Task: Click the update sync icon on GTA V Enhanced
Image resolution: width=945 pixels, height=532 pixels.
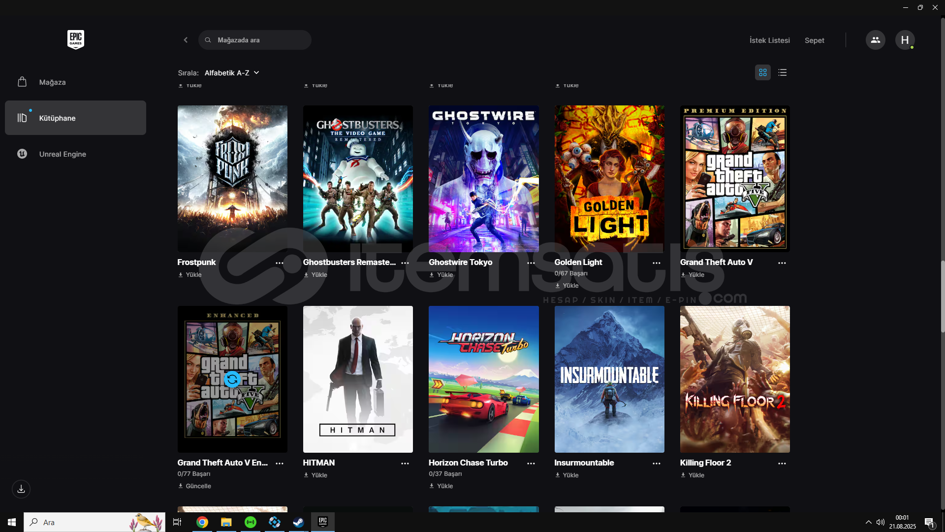Action: [232, 379]
